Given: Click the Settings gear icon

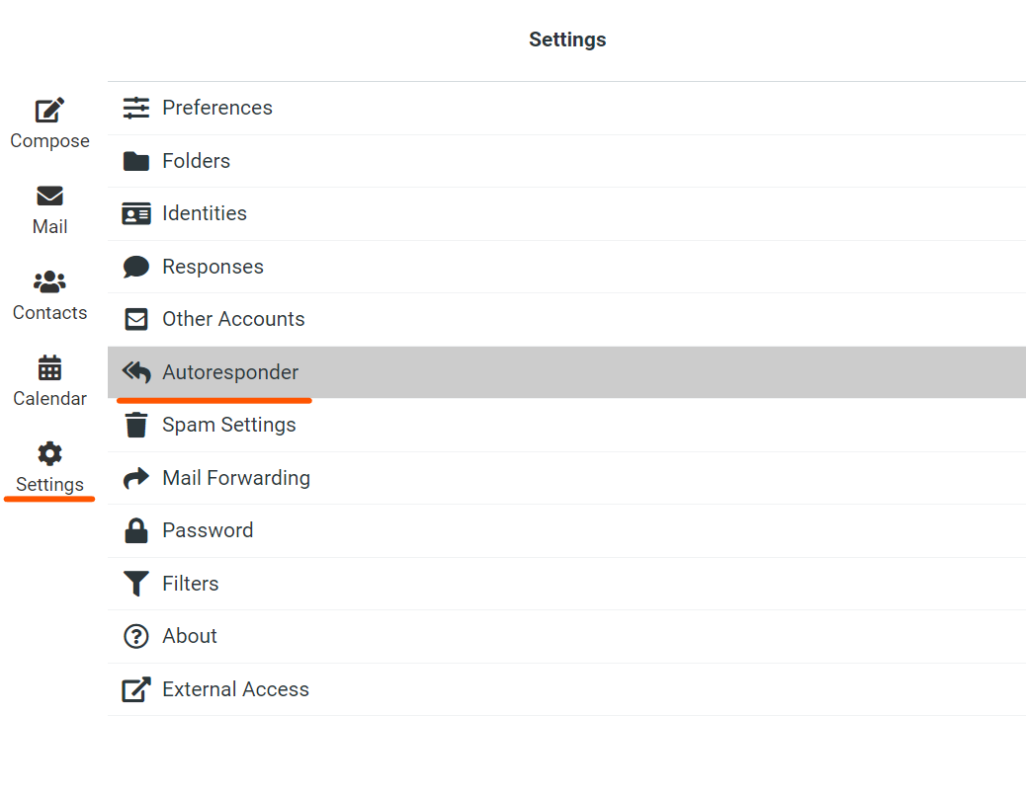Looking at the screenshot, I should 49,453.
